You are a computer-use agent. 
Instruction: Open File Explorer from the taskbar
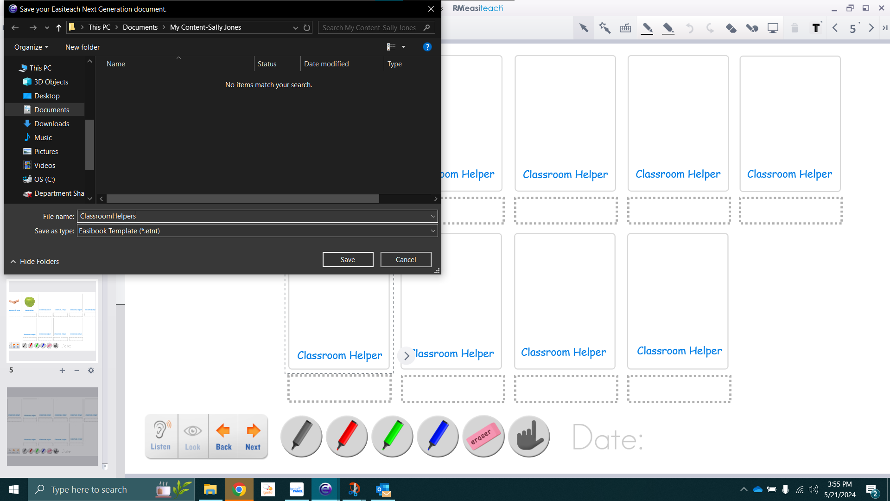[x=210, y=489]
